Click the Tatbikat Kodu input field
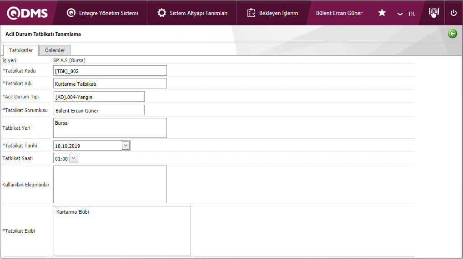The image size is (463, 259). [110, 71]
